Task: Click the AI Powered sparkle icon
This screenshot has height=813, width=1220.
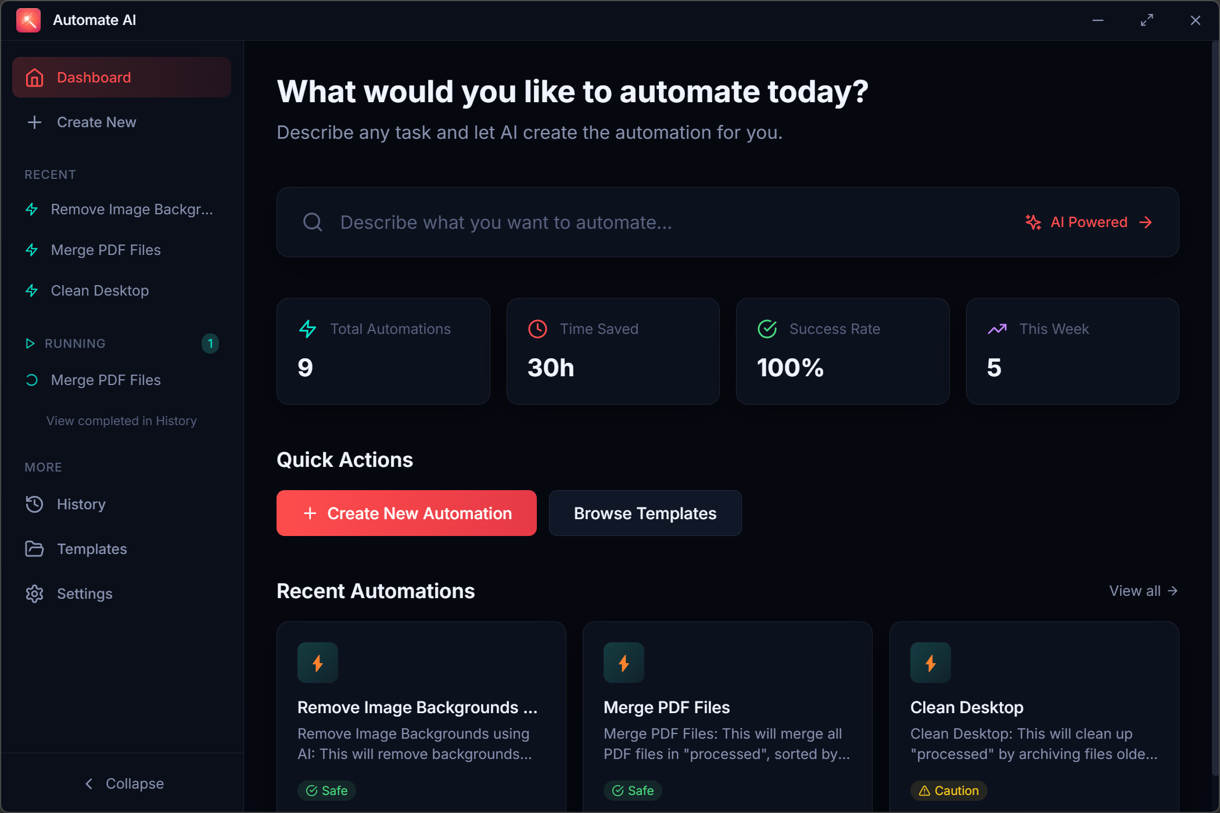Action: tap(1032, 222)
